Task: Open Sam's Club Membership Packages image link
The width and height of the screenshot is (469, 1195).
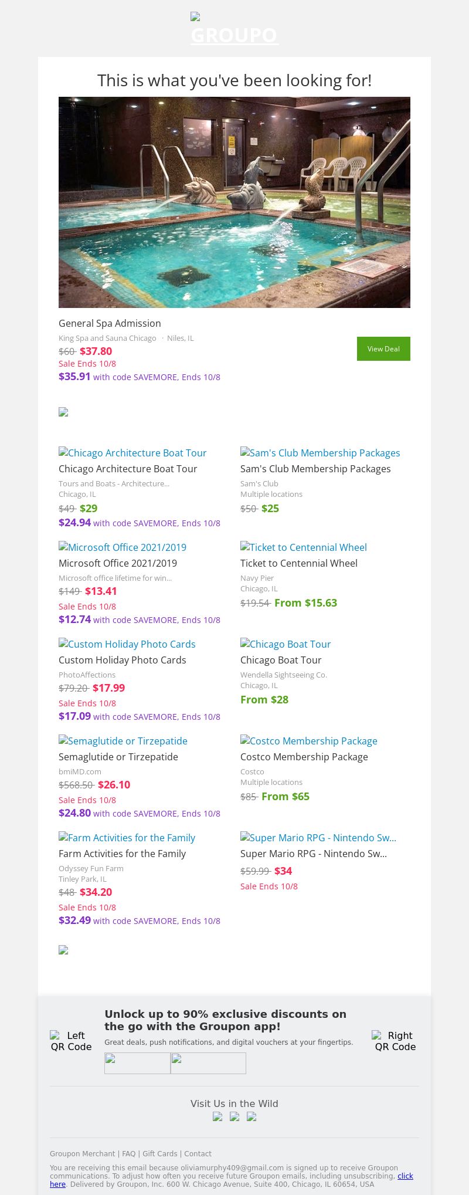Action: [320, 453]
